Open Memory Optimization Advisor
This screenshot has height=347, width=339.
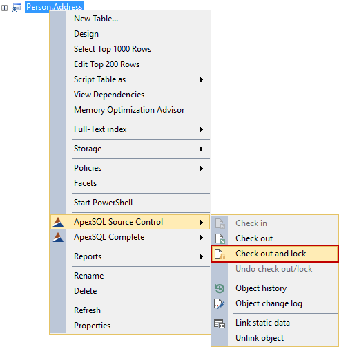point(130,110)
